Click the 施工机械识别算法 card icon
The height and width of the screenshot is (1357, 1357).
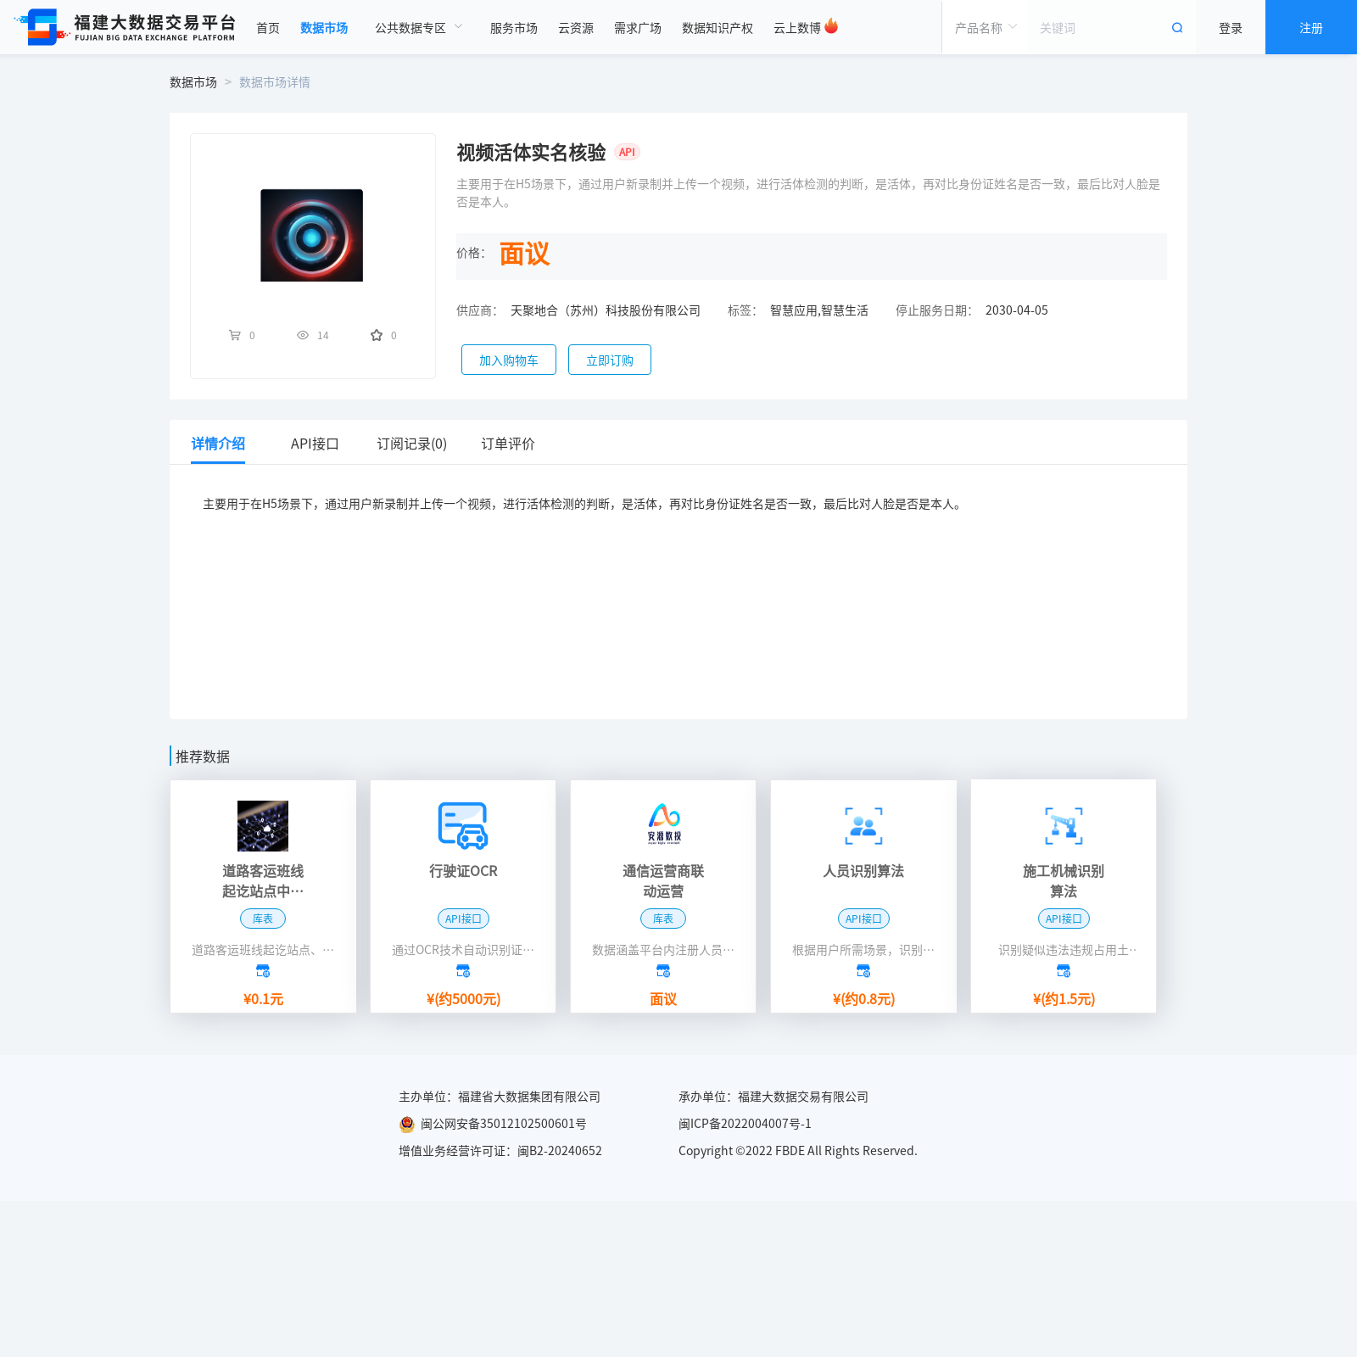coord(1064,826)
